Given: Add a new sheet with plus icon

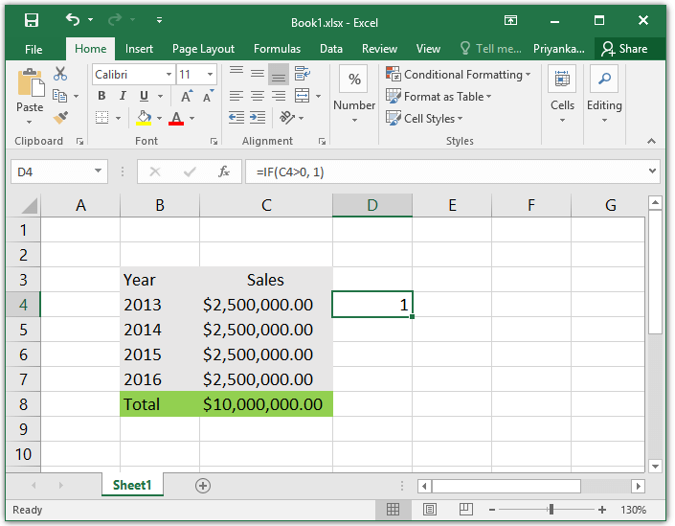Looking at the screenshot, I should 203,486.
